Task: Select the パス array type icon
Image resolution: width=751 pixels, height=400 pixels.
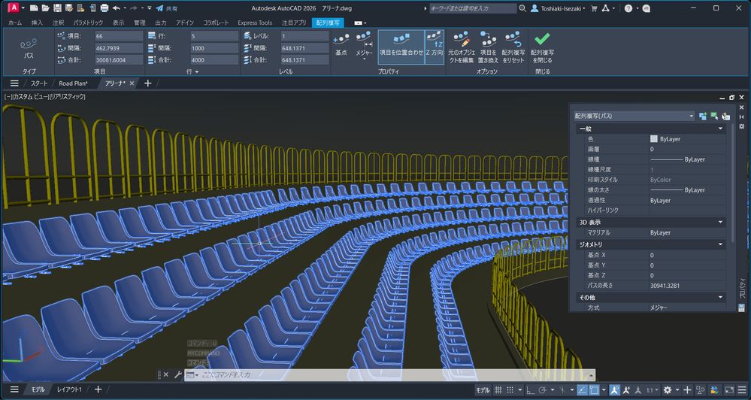Action: [29, 48]
